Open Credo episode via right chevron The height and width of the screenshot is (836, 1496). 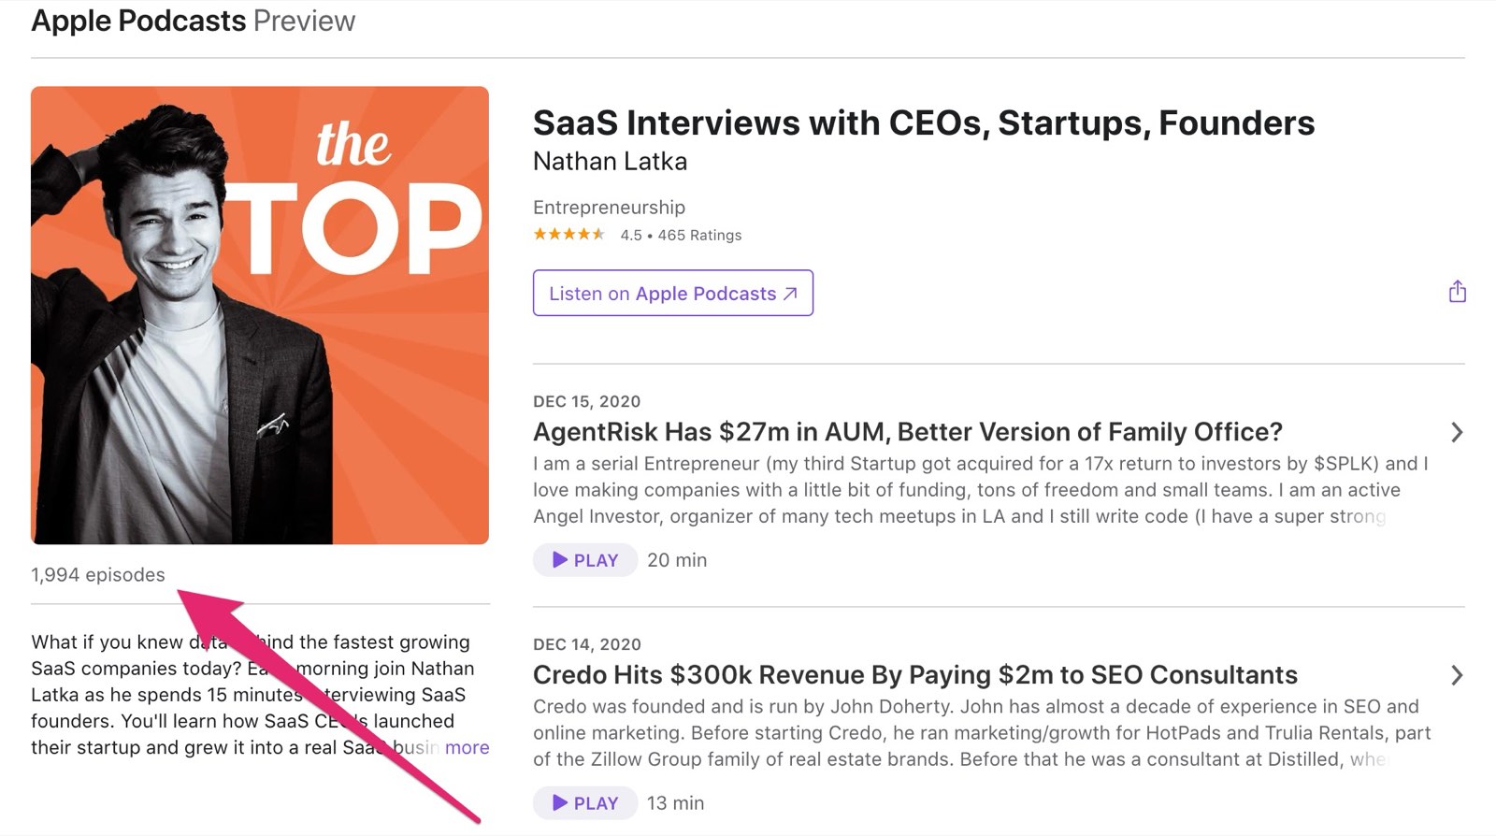(x=1456, y=675)
